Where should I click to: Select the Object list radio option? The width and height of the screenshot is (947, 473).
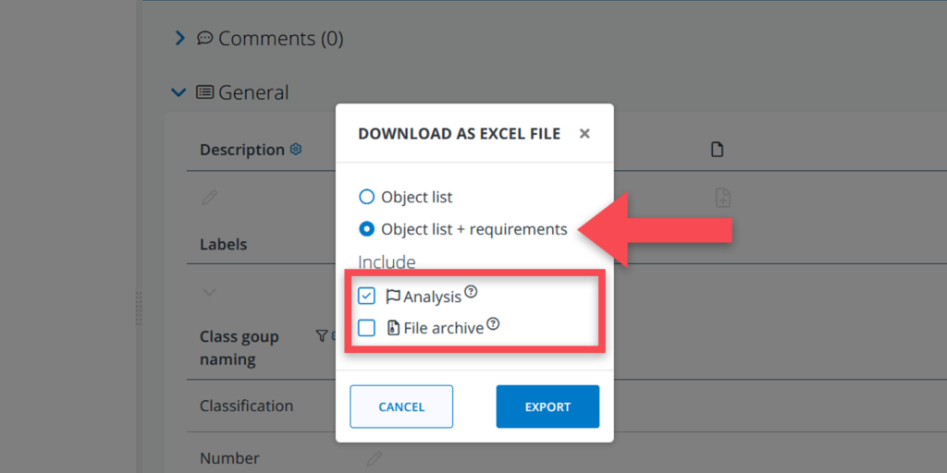(x=366, y=197)
